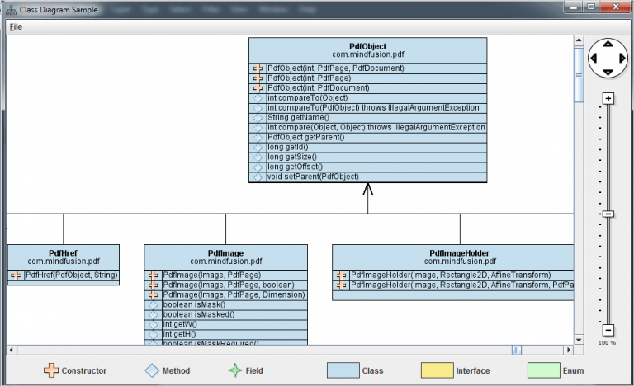The height and width of the screenshot is (386, 634).
Task: Click the Method legend diamond icon
Action: 152,370
